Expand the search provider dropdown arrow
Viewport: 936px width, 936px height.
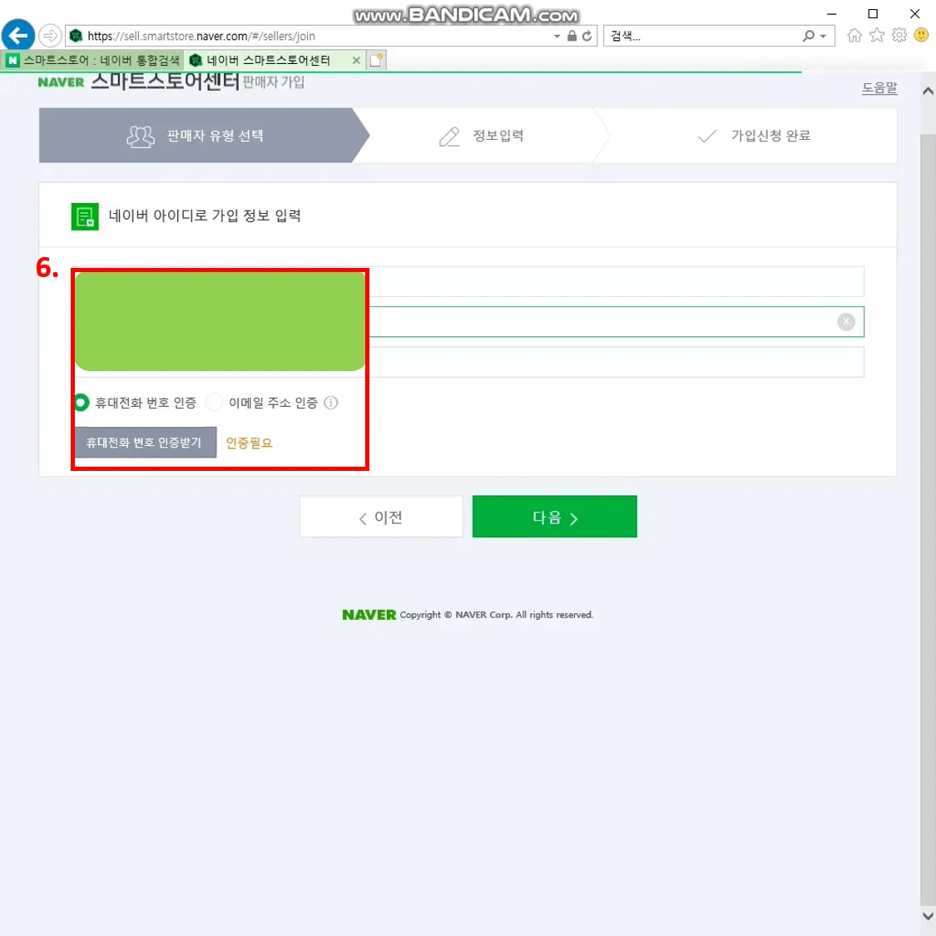pos(823,37)
